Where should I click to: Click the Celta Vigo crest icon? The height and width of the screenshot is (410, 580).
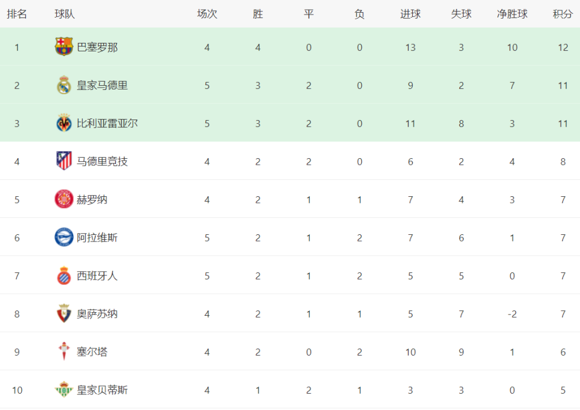pos(63,351)
